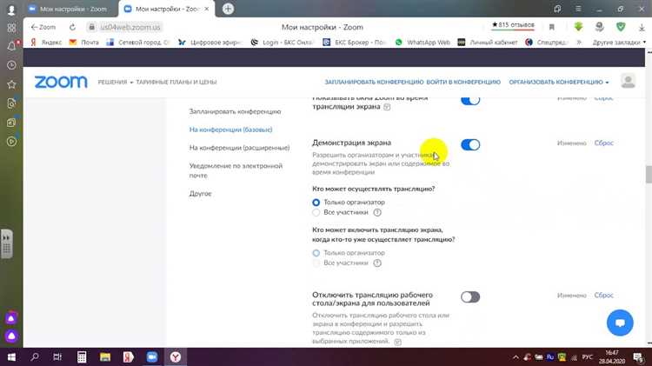Expand "Организовать конференцию" dropdown
652x366 pixels.
tap(559, 83)
